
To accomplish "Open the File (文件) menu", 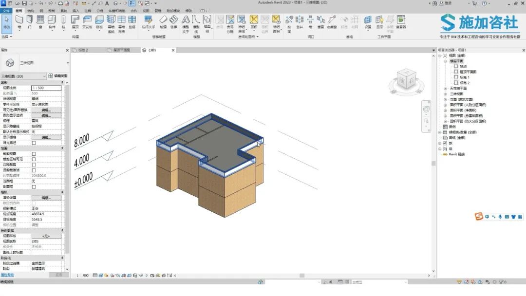I will 6,11.
